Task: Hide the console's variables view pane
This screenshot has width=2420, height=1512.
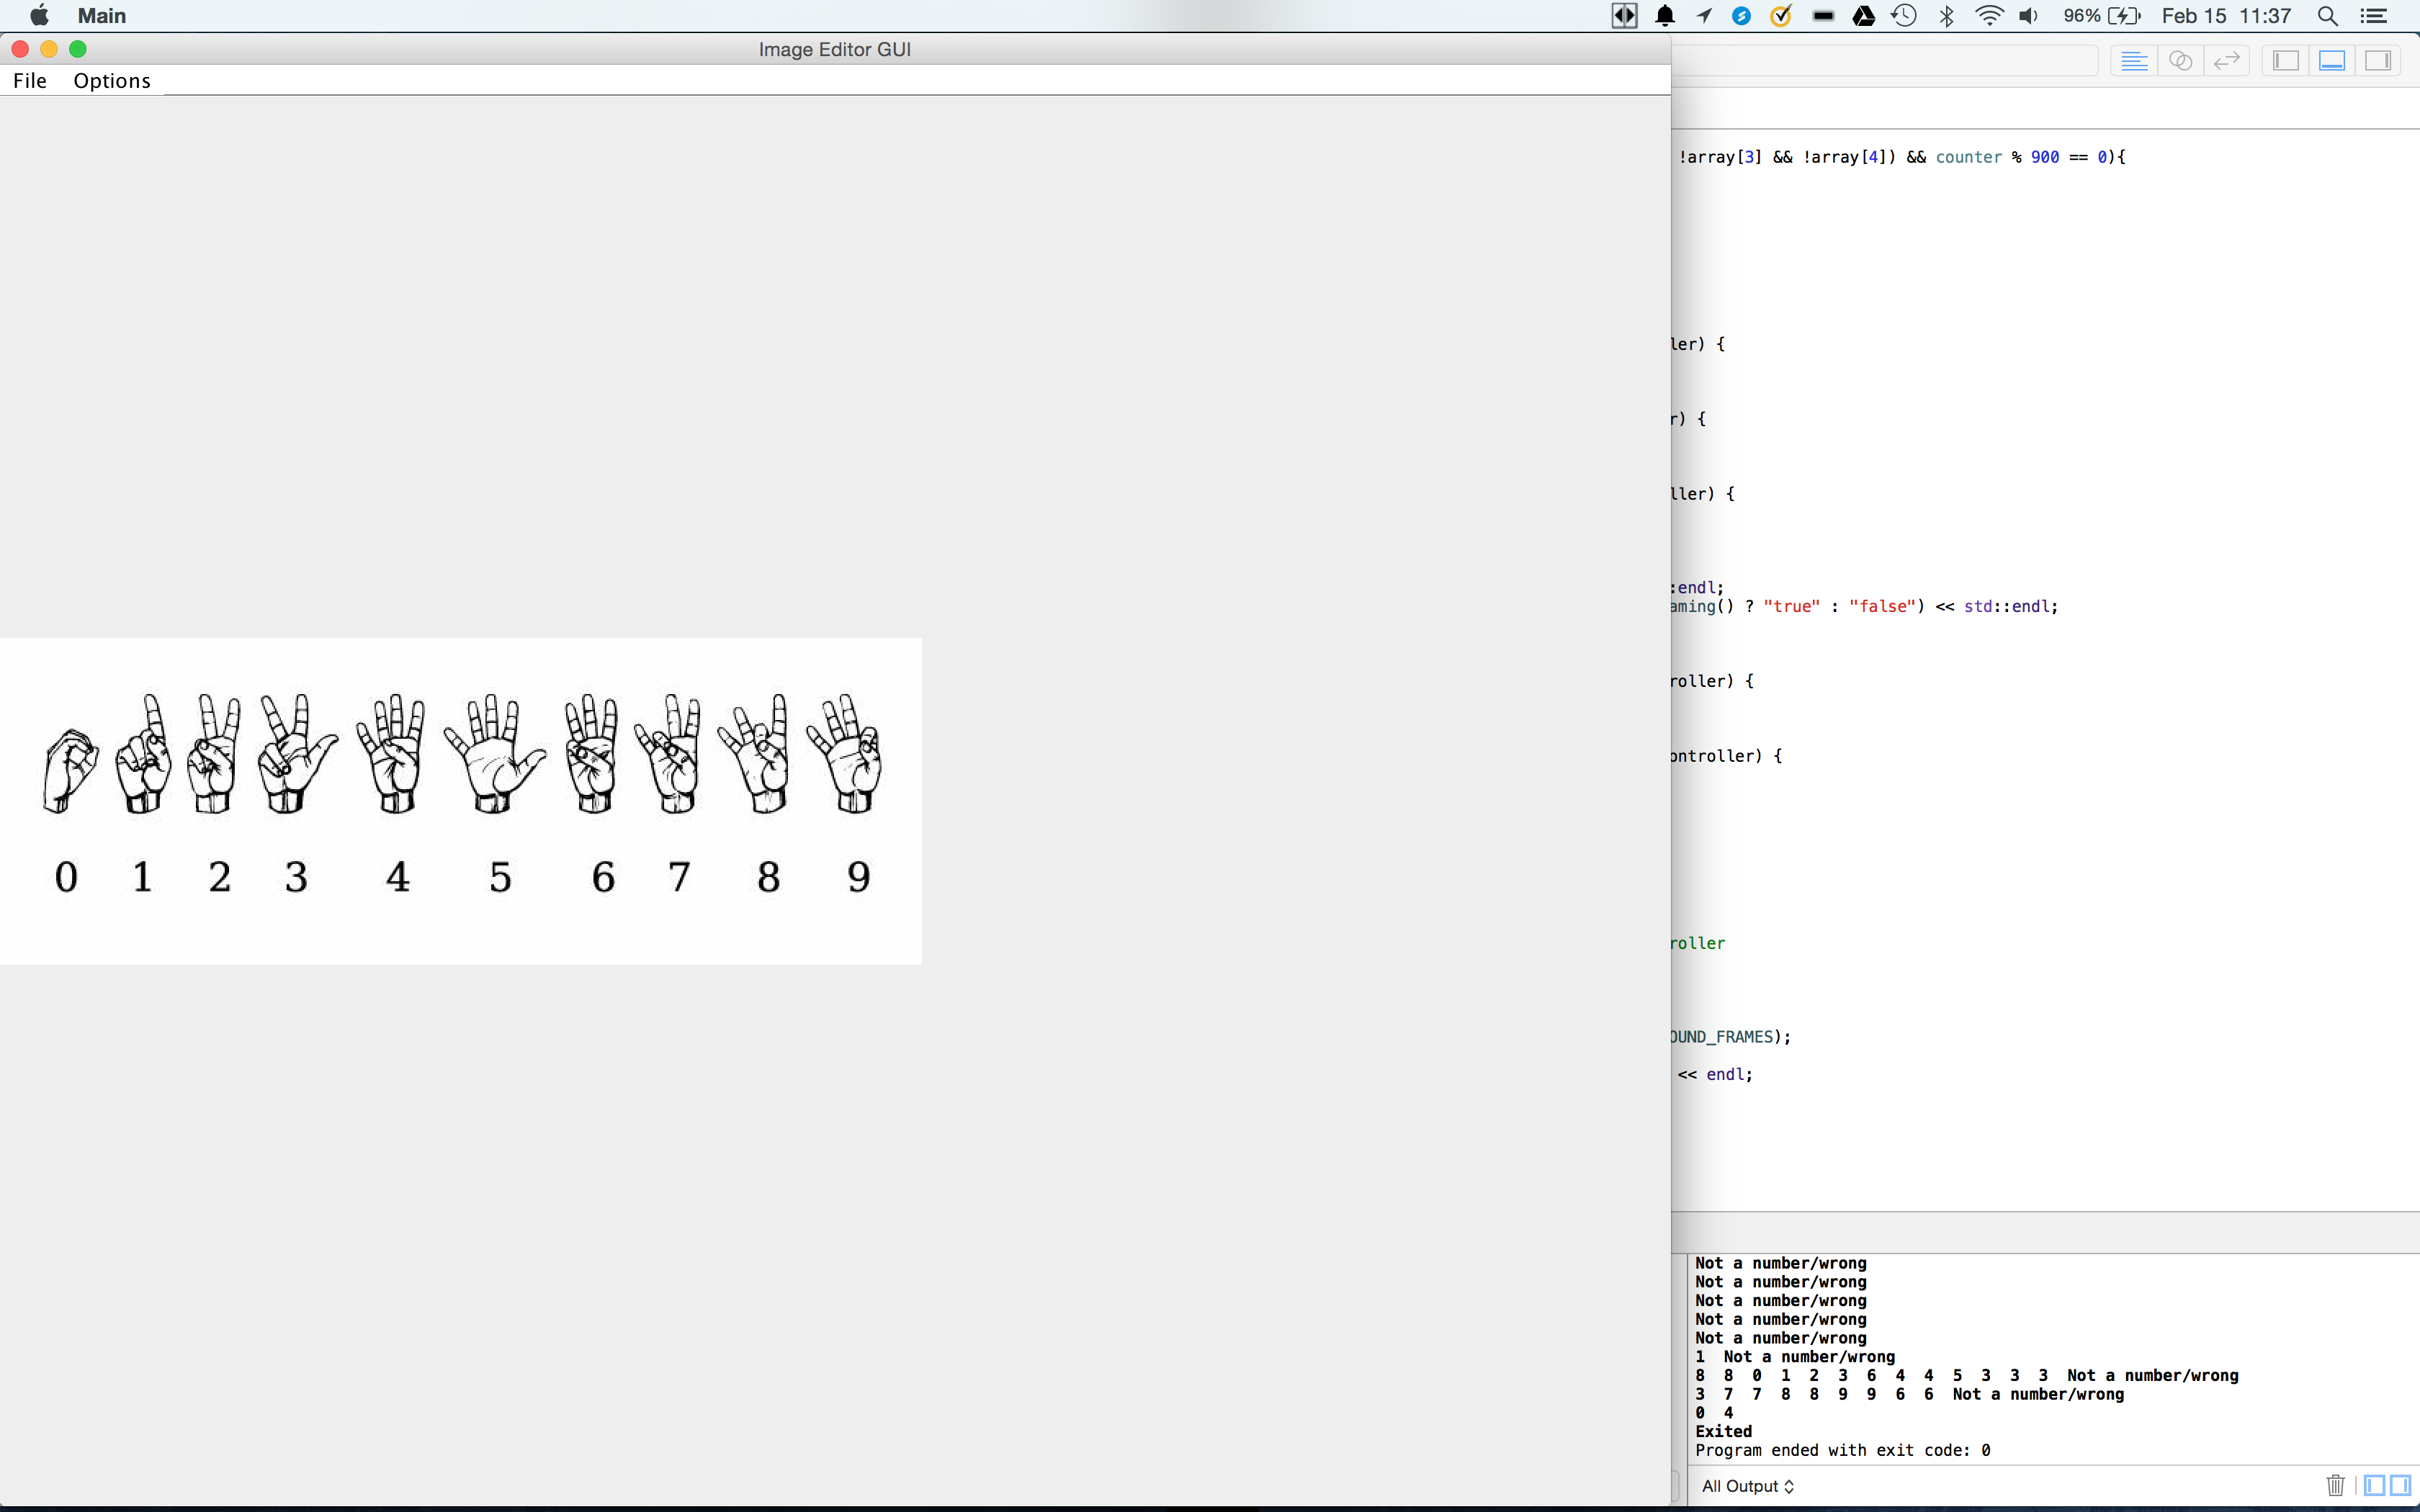Action: (2374, 1485)
